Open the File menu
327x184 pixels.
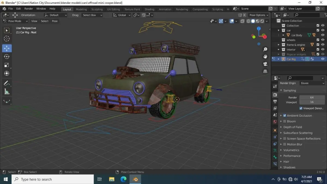tap(11, 9)
